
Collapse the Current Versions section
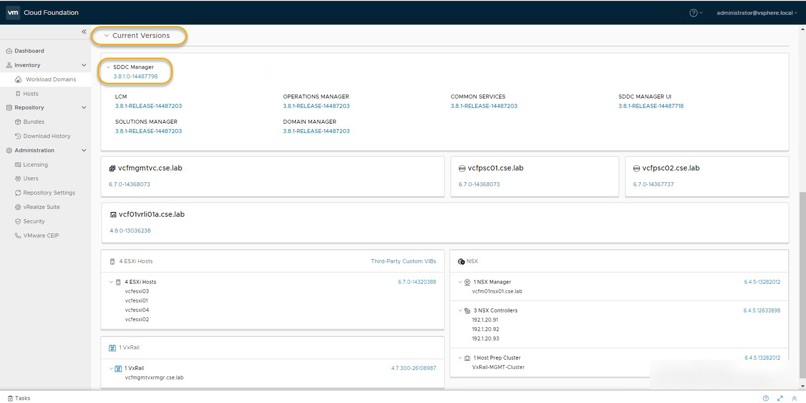pos(106,36)
